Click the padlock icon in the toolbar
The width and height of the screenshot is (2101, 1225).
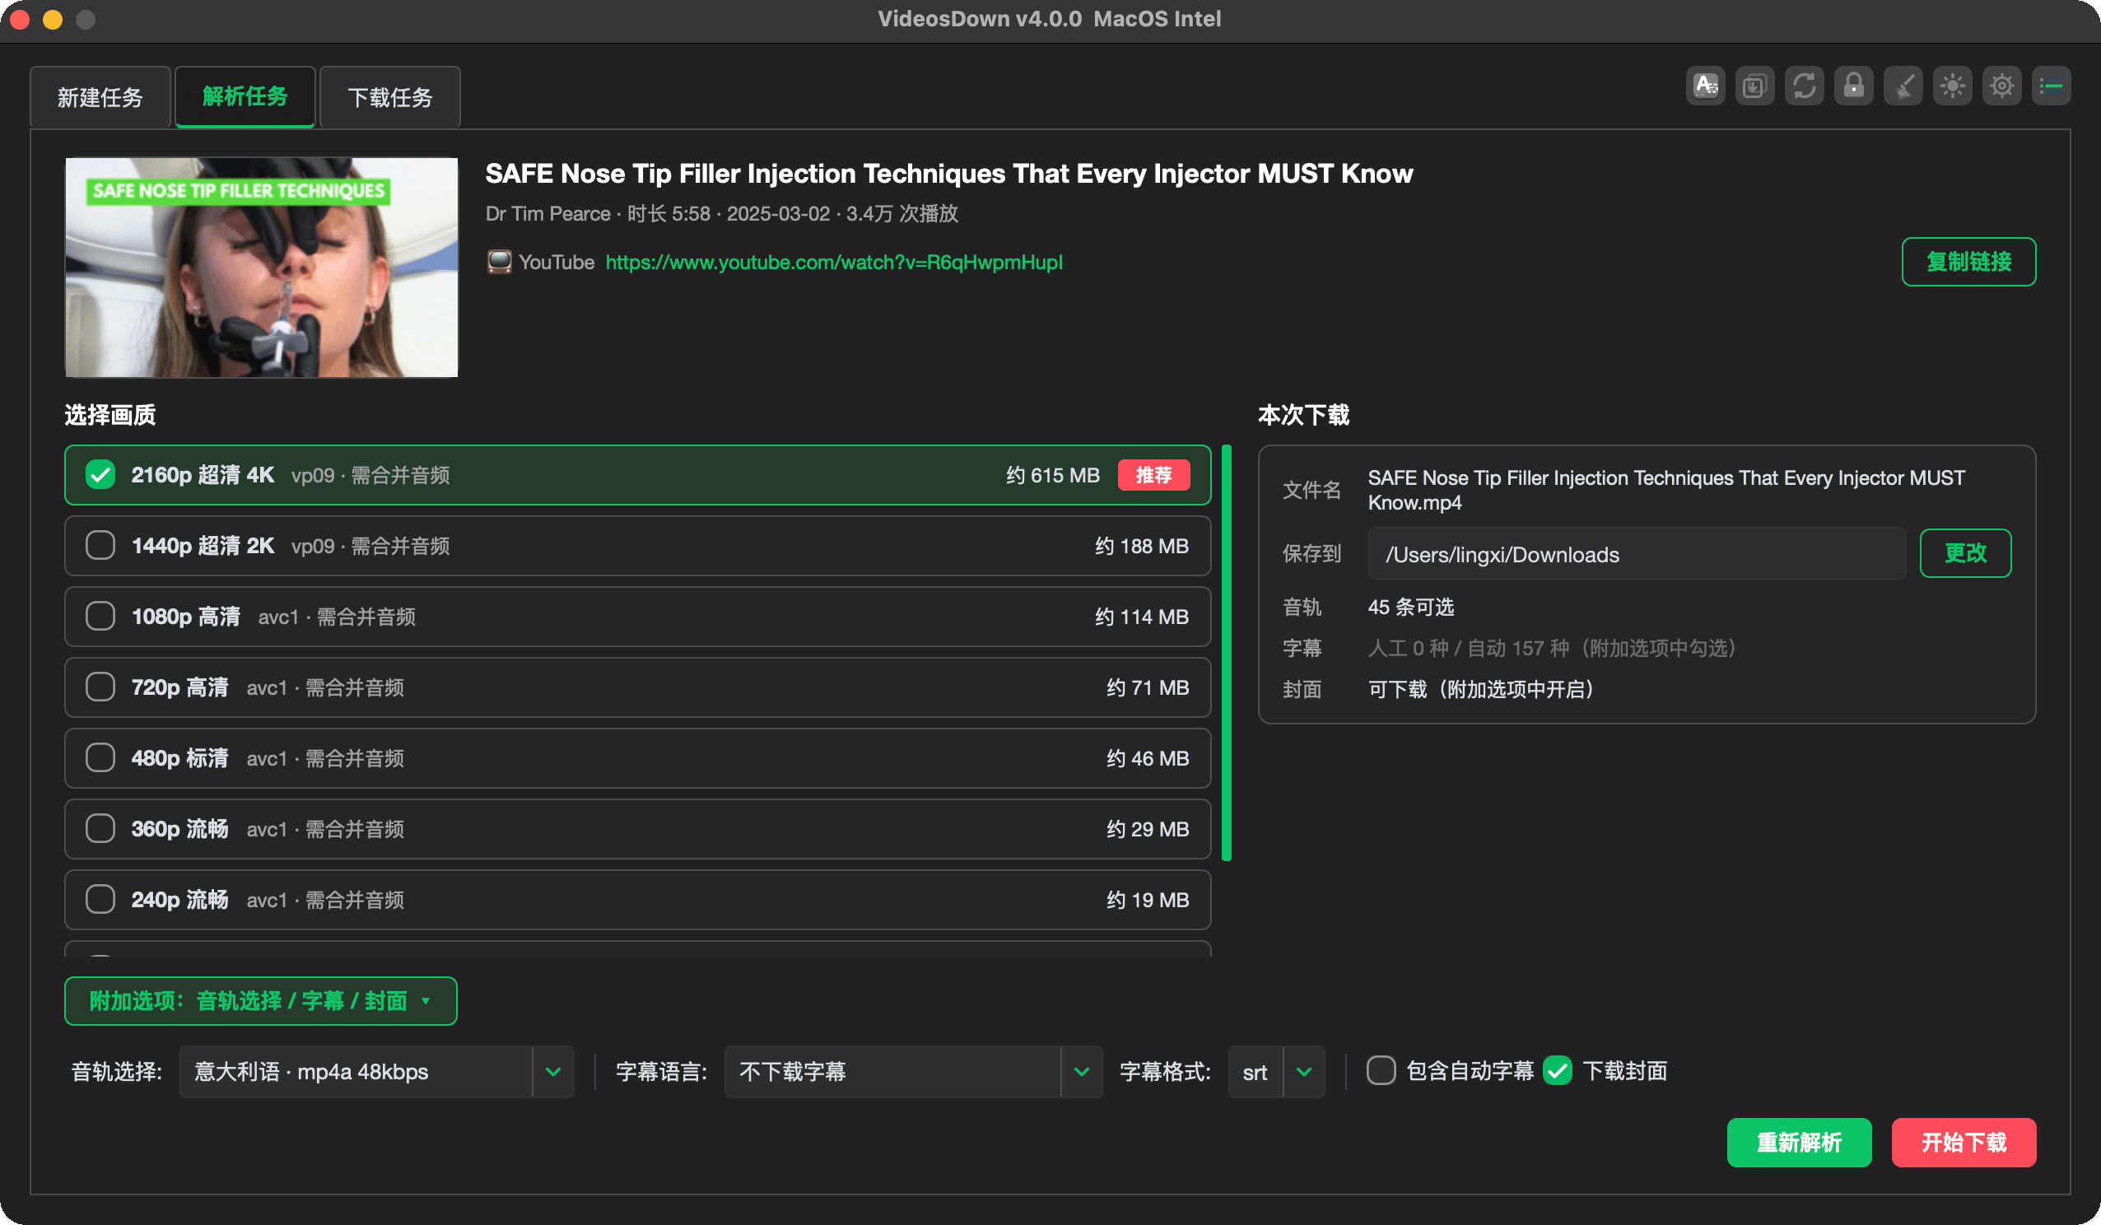pos(1853,86)
